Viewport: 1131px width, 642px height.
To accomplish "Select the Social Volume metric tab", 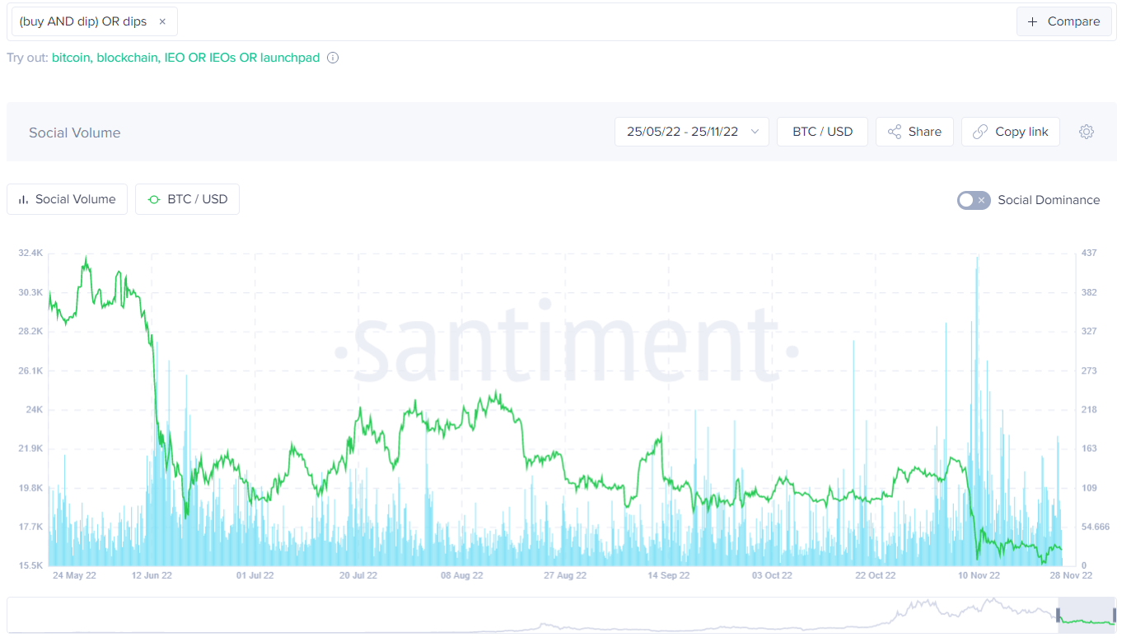I will point(67,198).
